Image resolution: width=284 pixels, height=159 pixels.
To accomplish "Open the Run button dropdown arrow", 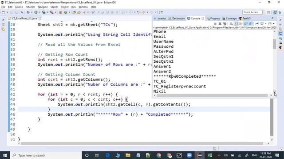I will (39, 12).
